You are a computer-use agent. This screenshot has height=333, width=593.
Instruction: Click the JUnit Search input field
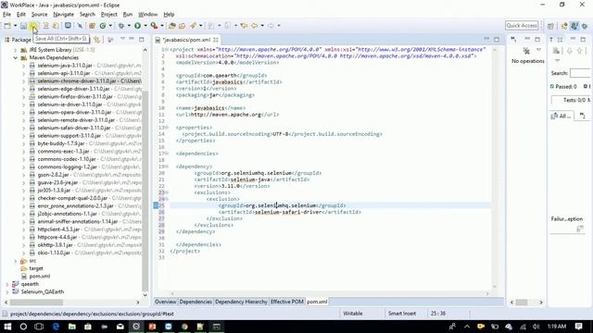click(580, 73)
